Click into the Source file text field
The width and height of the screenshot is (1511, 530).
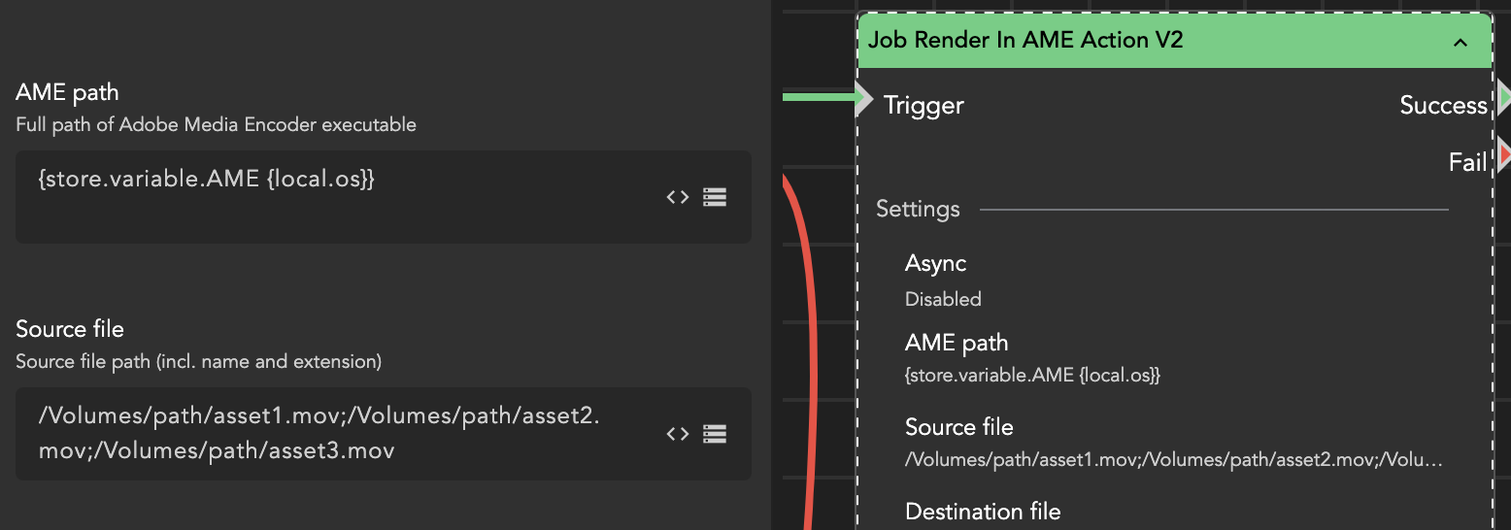pos(340,433)
